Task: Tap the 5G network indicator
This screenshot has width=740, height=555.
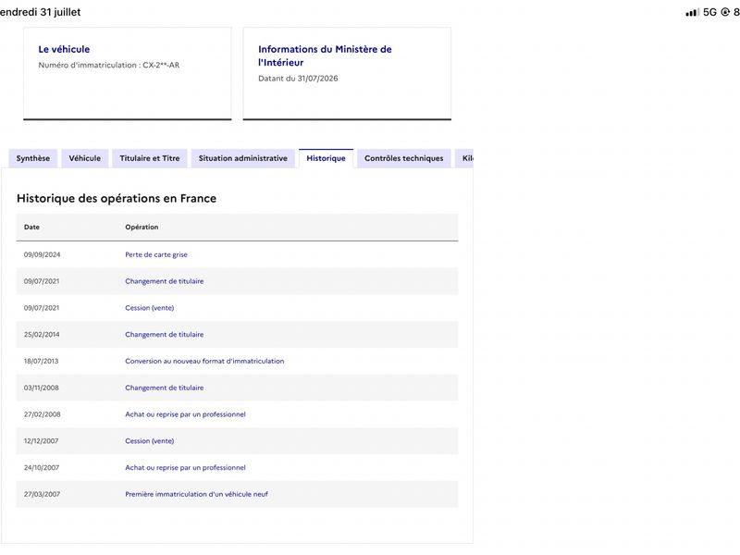Action: coord(709,12)
